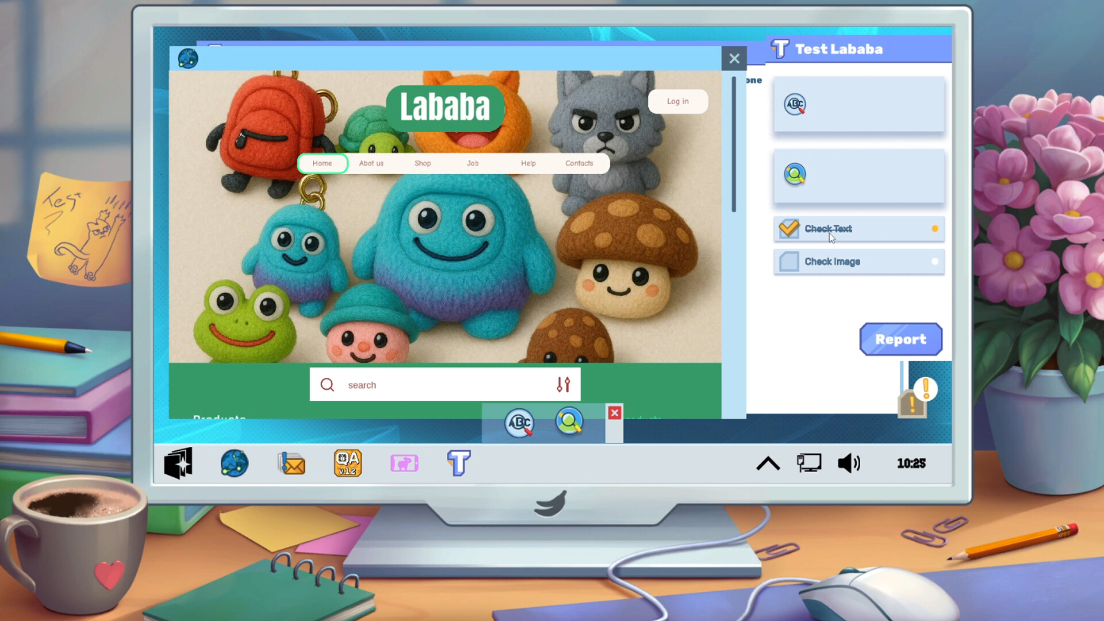The height and width of the screenshot is (621, 1104).
Task: Click the Log in button on the website
Action: (x=677, y=101)
